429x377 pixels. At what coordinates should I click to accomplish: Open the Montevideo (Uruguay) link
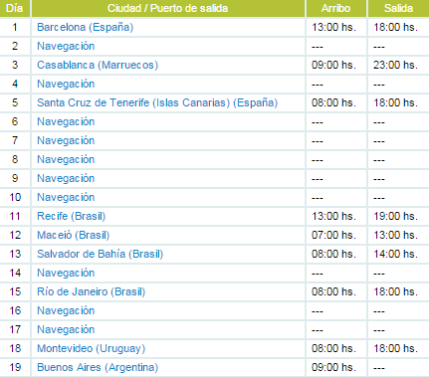pos(92,348)
